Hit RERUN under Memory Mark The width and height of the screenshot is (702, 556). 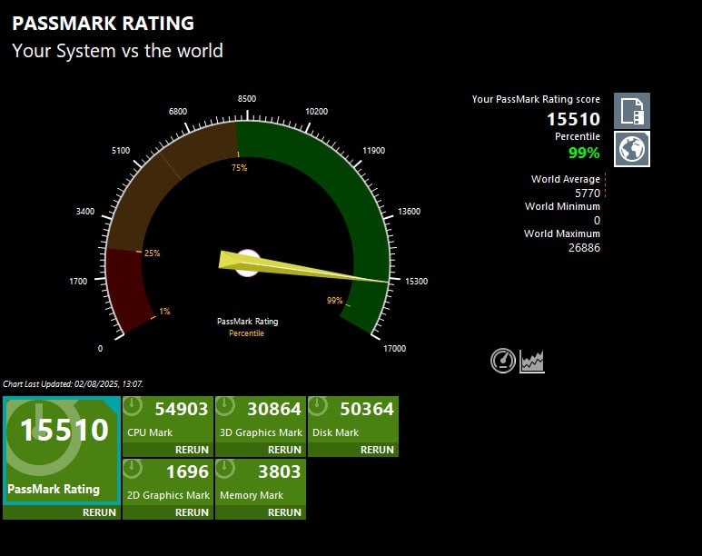tap(284, 512)
